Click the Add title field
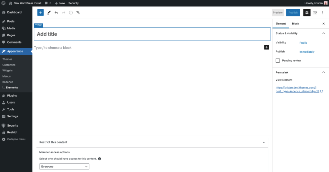This screenshot has width=329, height=172. [x=152, y=34]
